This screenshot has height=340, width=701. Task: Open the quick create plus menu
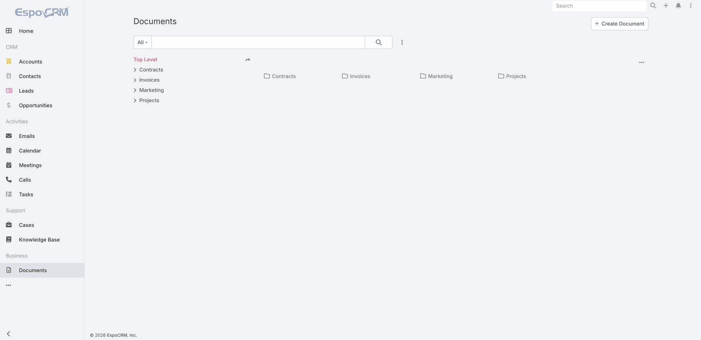click(x=666, y=5)
